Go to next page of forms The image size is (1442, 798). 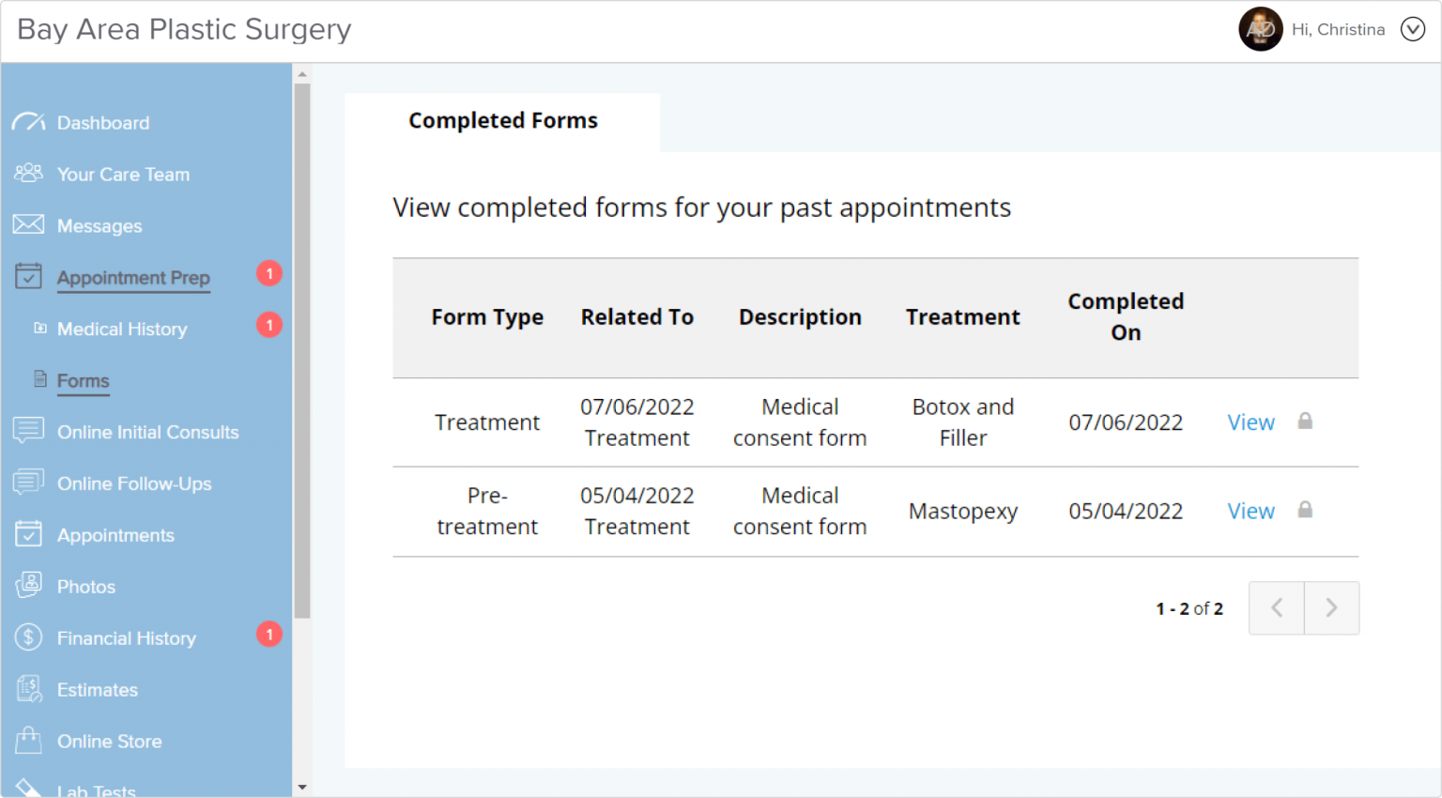(x=1331, y=608)
